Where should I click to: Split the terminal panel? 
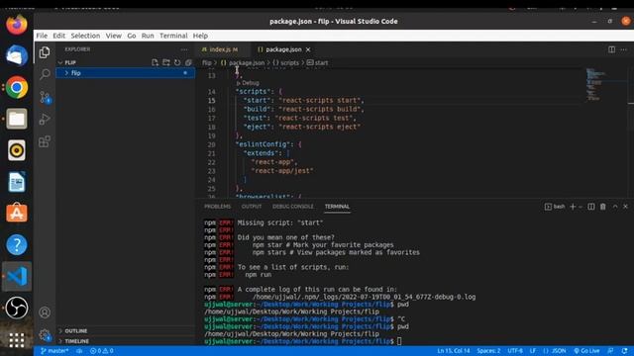591,207
